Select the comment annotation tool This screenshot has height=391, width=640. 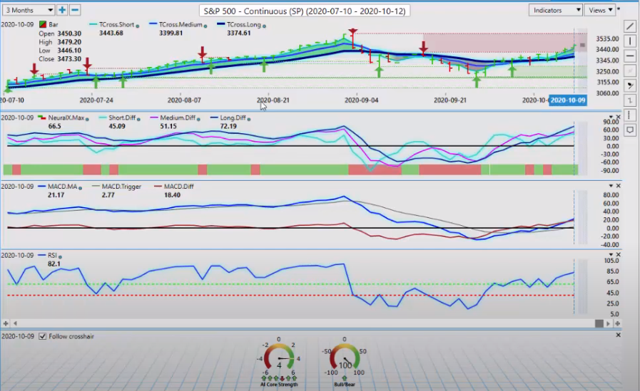(630, 130)
